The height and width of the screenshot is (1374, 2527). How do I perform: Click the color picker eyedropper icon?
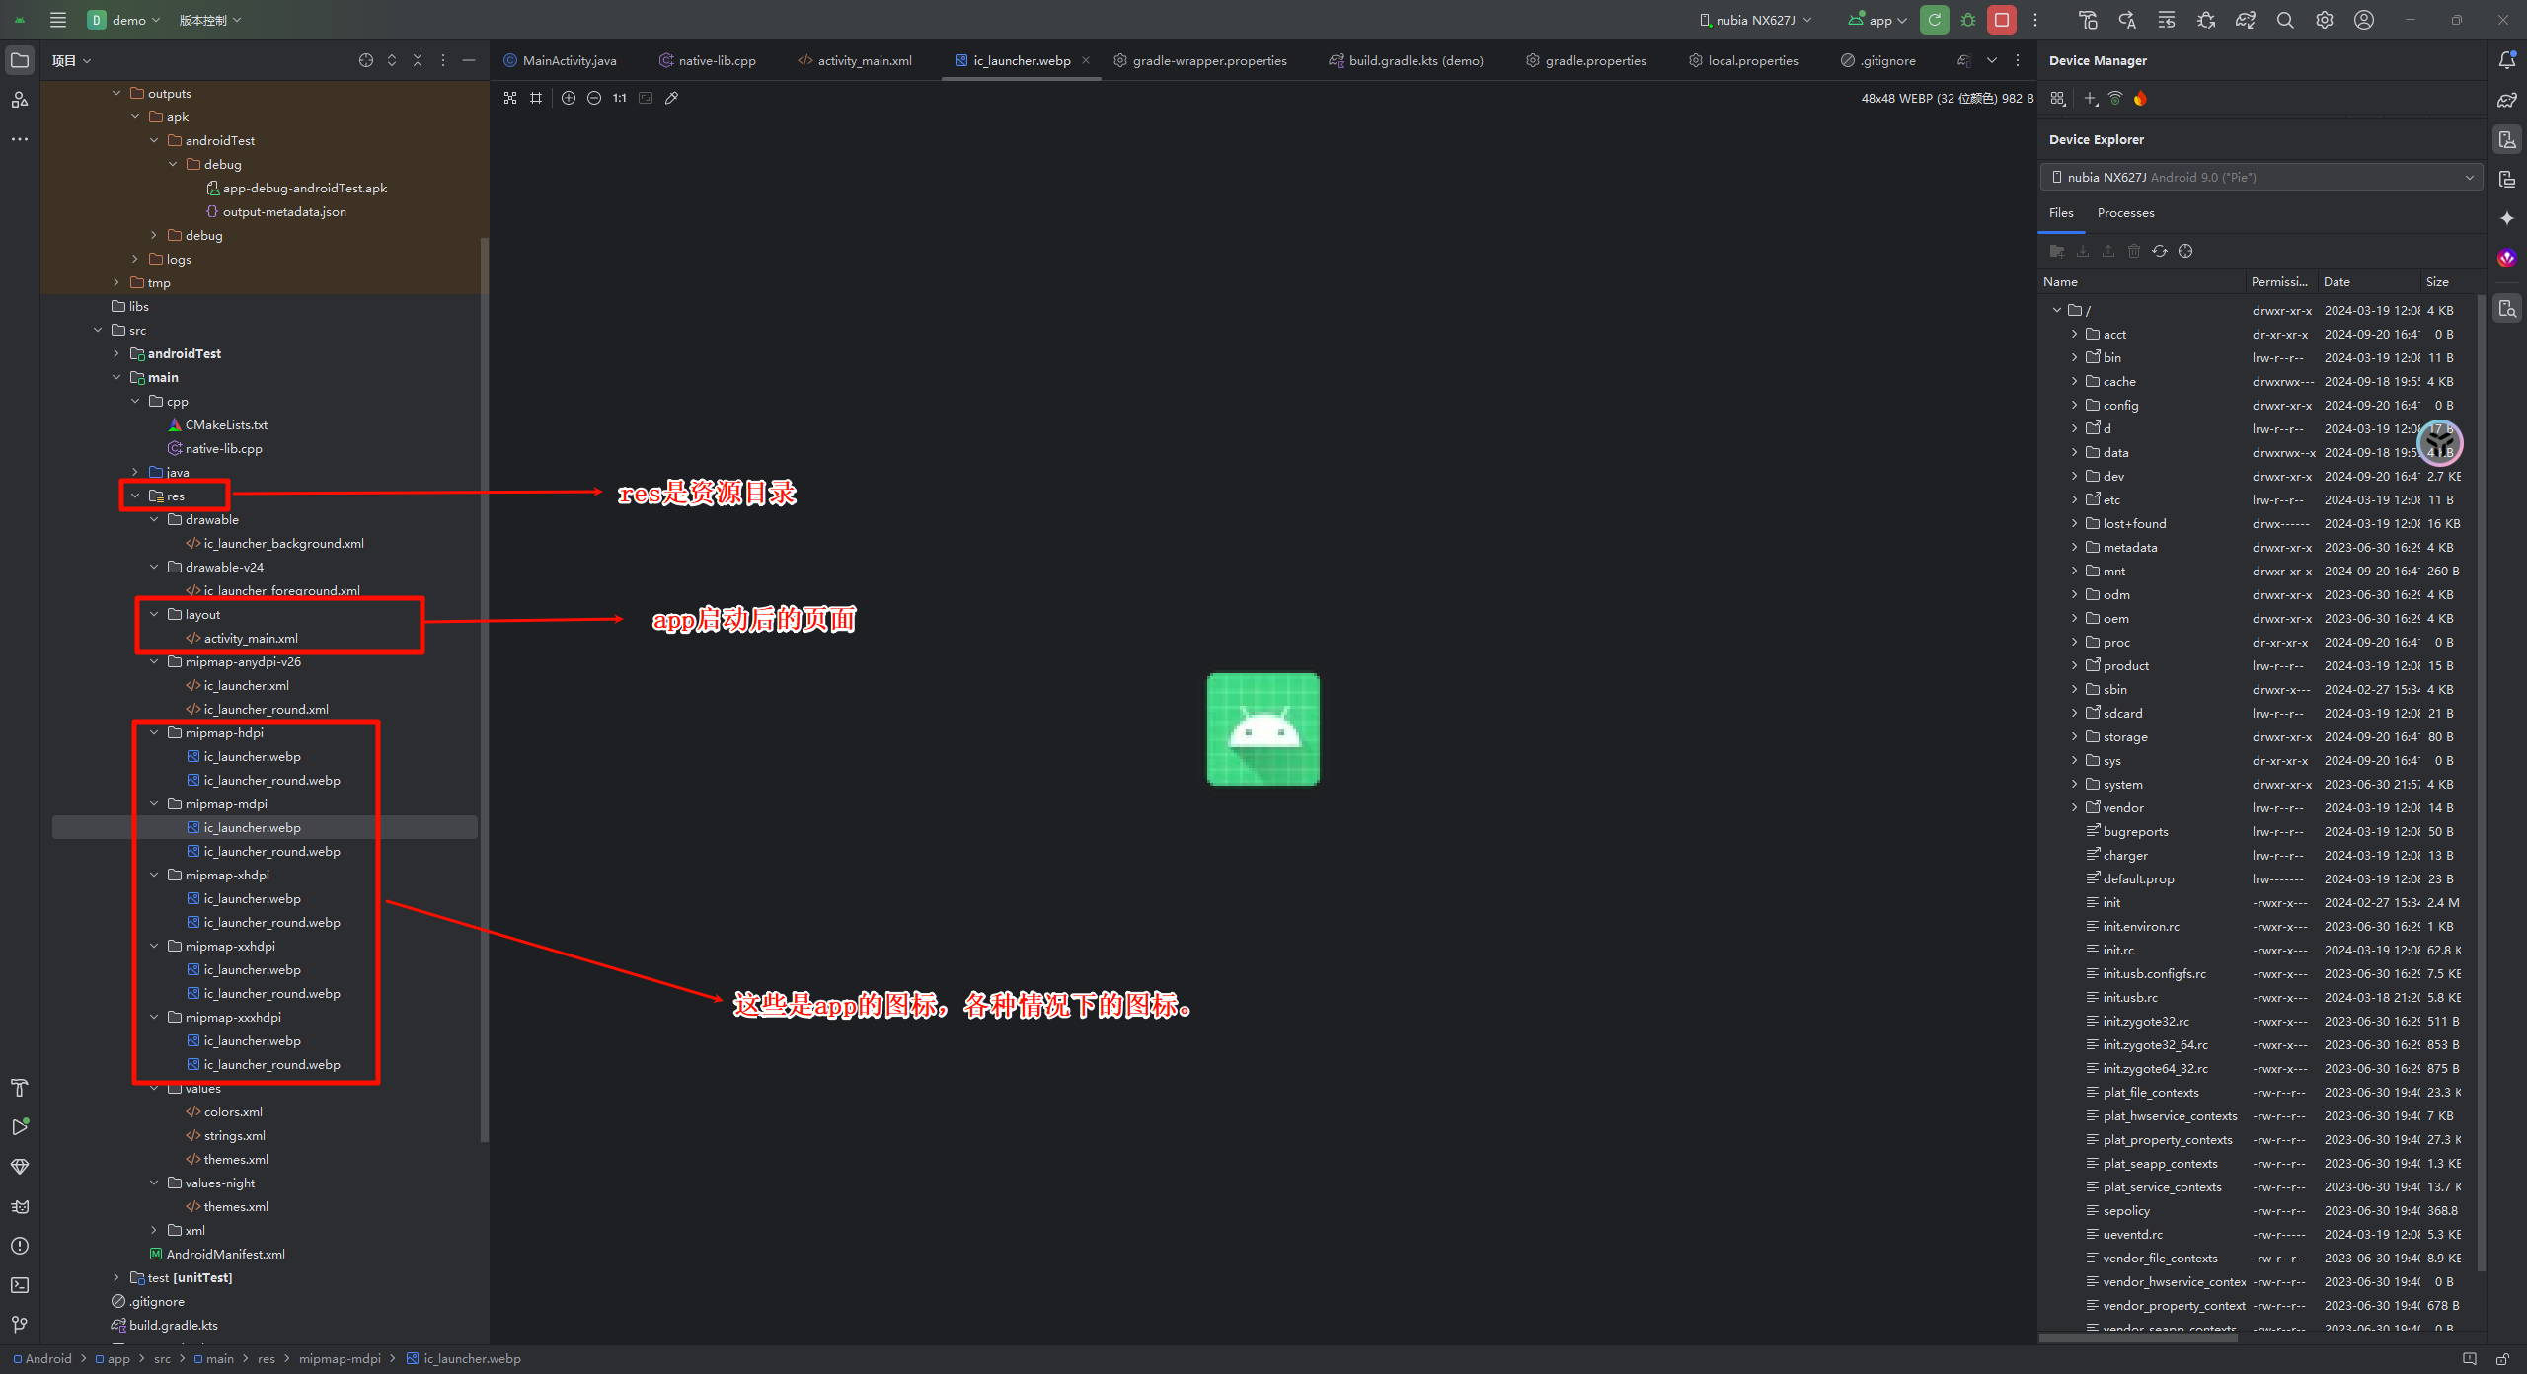click(672, 98)
